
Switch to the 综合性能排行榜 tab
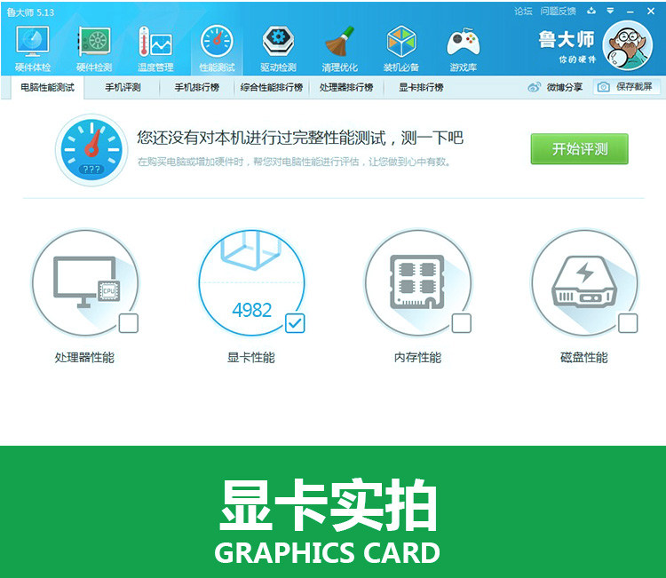click(272, 88)
